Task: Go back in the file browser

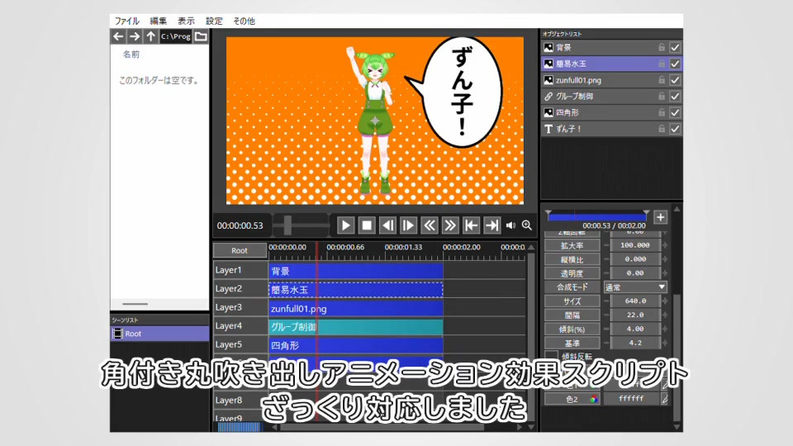Action: [118, 36]
